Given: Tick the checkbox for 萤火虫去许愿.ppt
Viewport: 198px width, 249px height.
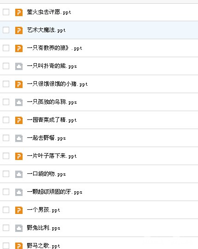Looking at the screenshot, I should (x=6, y=12).
